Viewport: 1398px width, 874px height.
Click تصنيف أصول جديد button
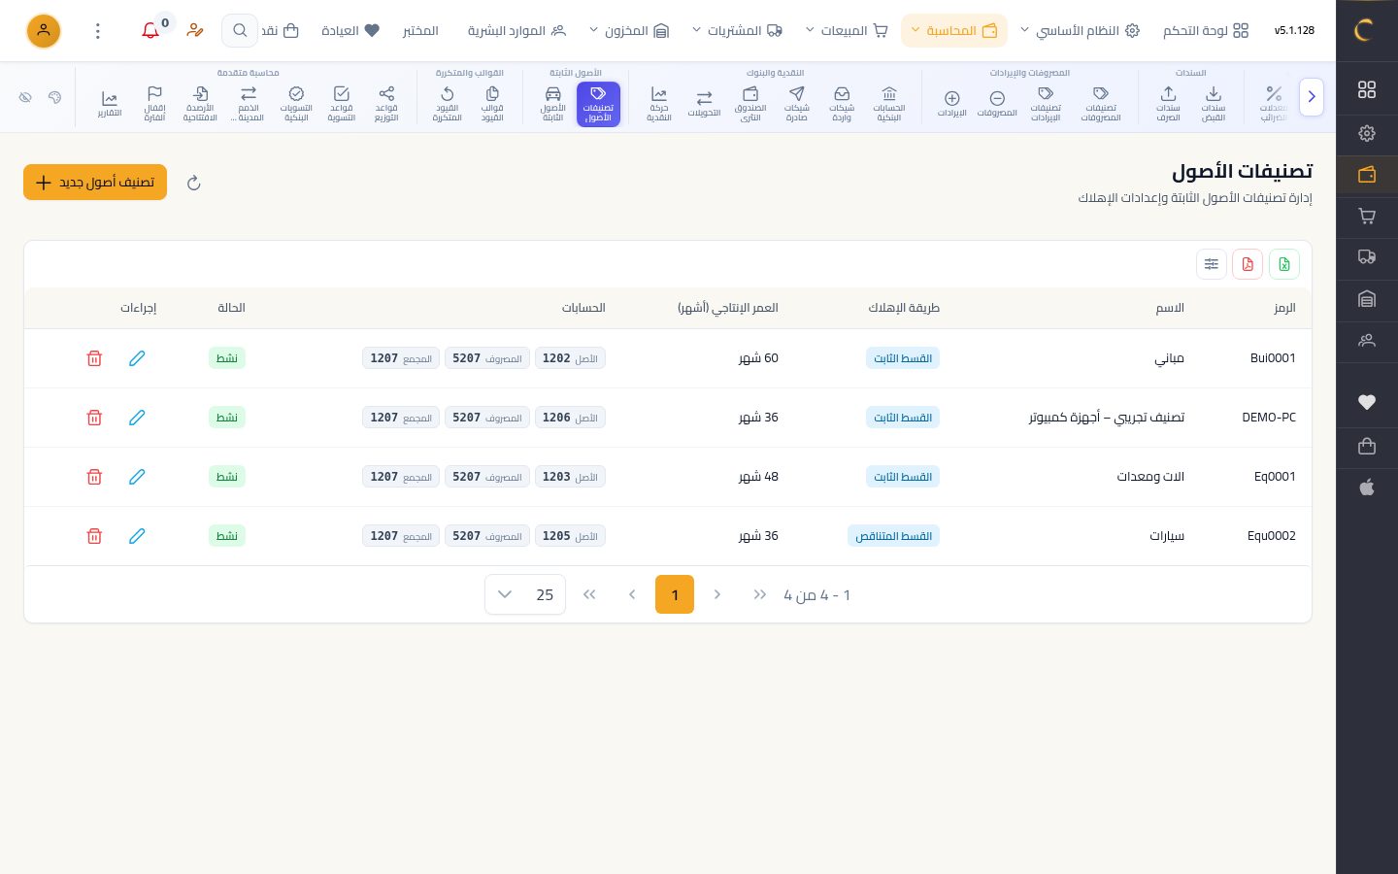click(95, 183)
